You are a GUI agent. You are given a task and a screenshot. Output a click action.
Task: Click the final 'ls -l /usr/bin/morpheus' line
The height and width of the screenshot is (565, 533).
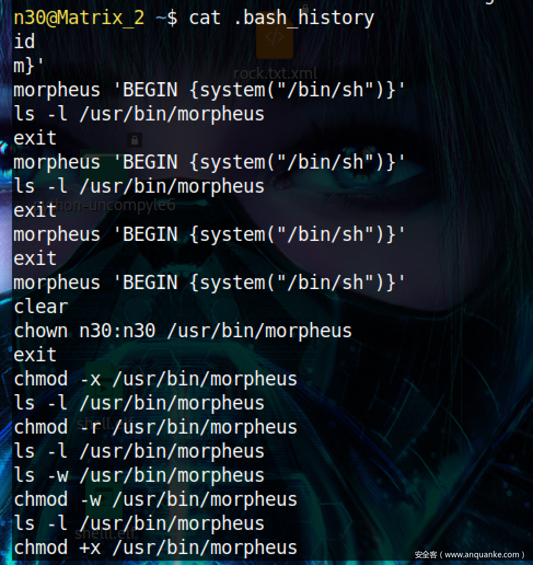click(x=139, y=523)
